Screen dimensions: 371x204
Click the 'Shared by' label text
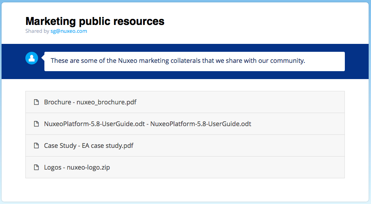click(37, 31)
